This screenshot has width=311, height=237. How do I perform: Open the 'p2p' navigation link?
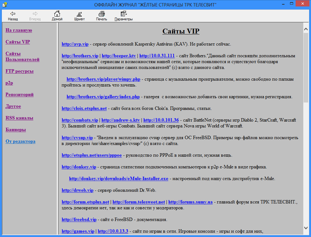coord(9,83)
